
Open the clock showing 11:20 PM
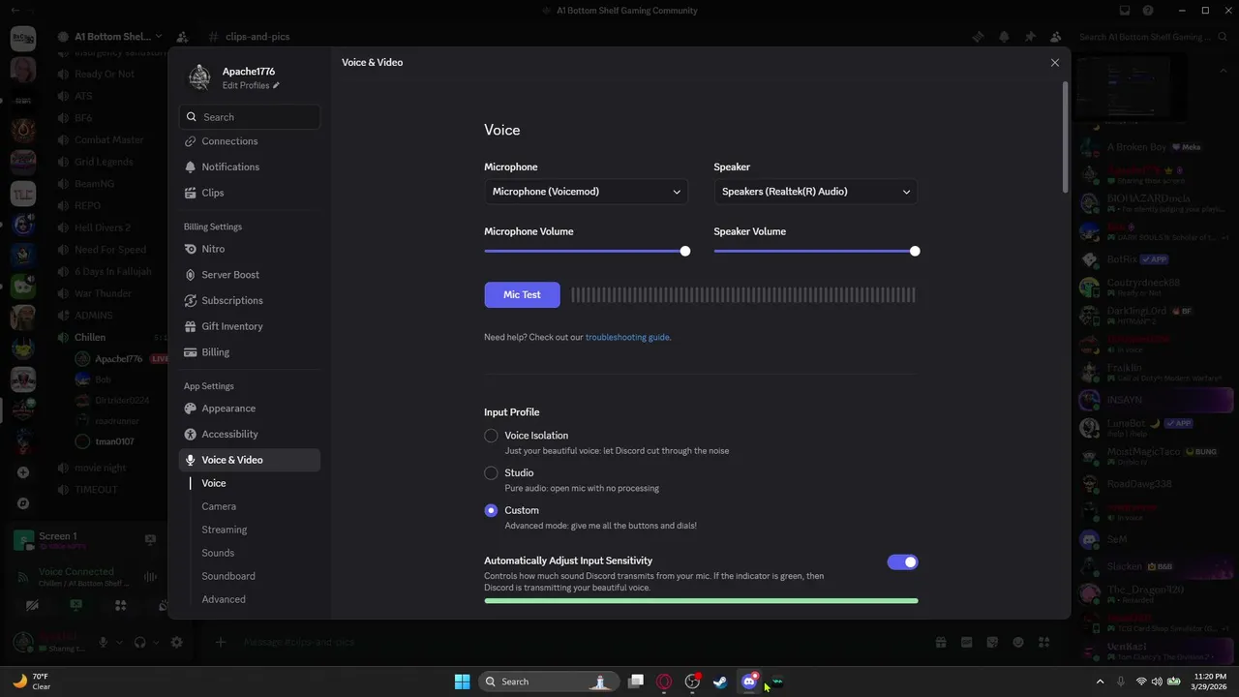pyautogui.click(x=1210, y=682)
